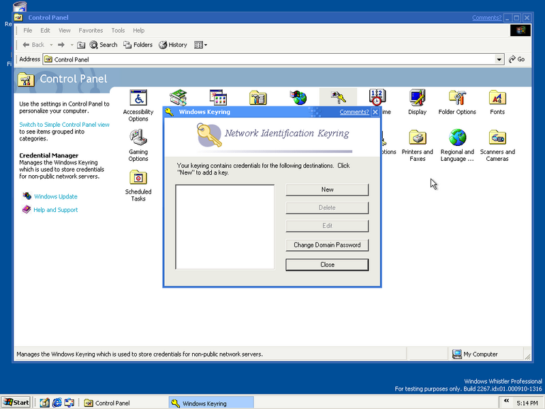
Task: Open the globe with Windows flag icon
Action: [298, 97]
